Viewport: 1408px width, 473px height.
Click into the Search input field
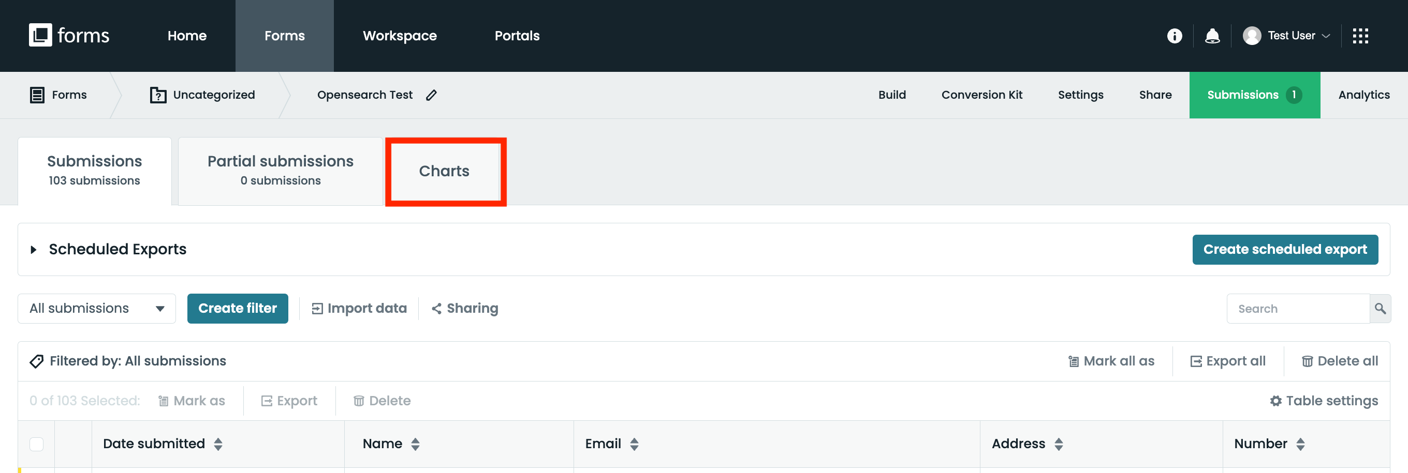(x=1298, y=309)
